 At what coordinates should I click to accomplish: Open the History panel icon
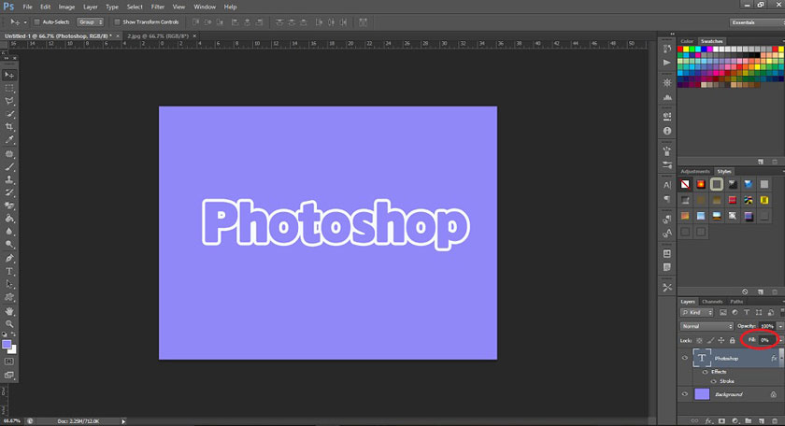[x=667, y=49]
